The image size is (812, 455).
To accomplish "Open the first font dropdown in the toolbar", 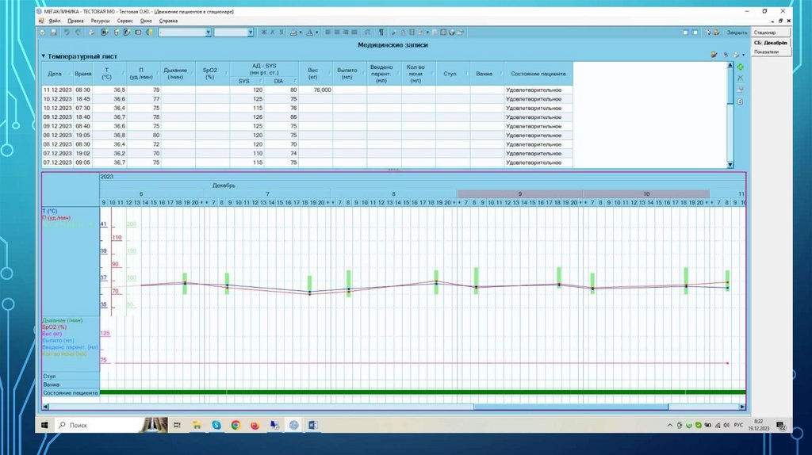I will pyautogui.click(x=185, y=32).
